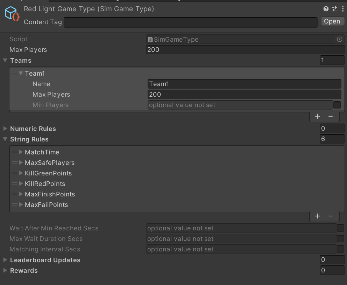Add a new String Rule entry

(318, 216)
